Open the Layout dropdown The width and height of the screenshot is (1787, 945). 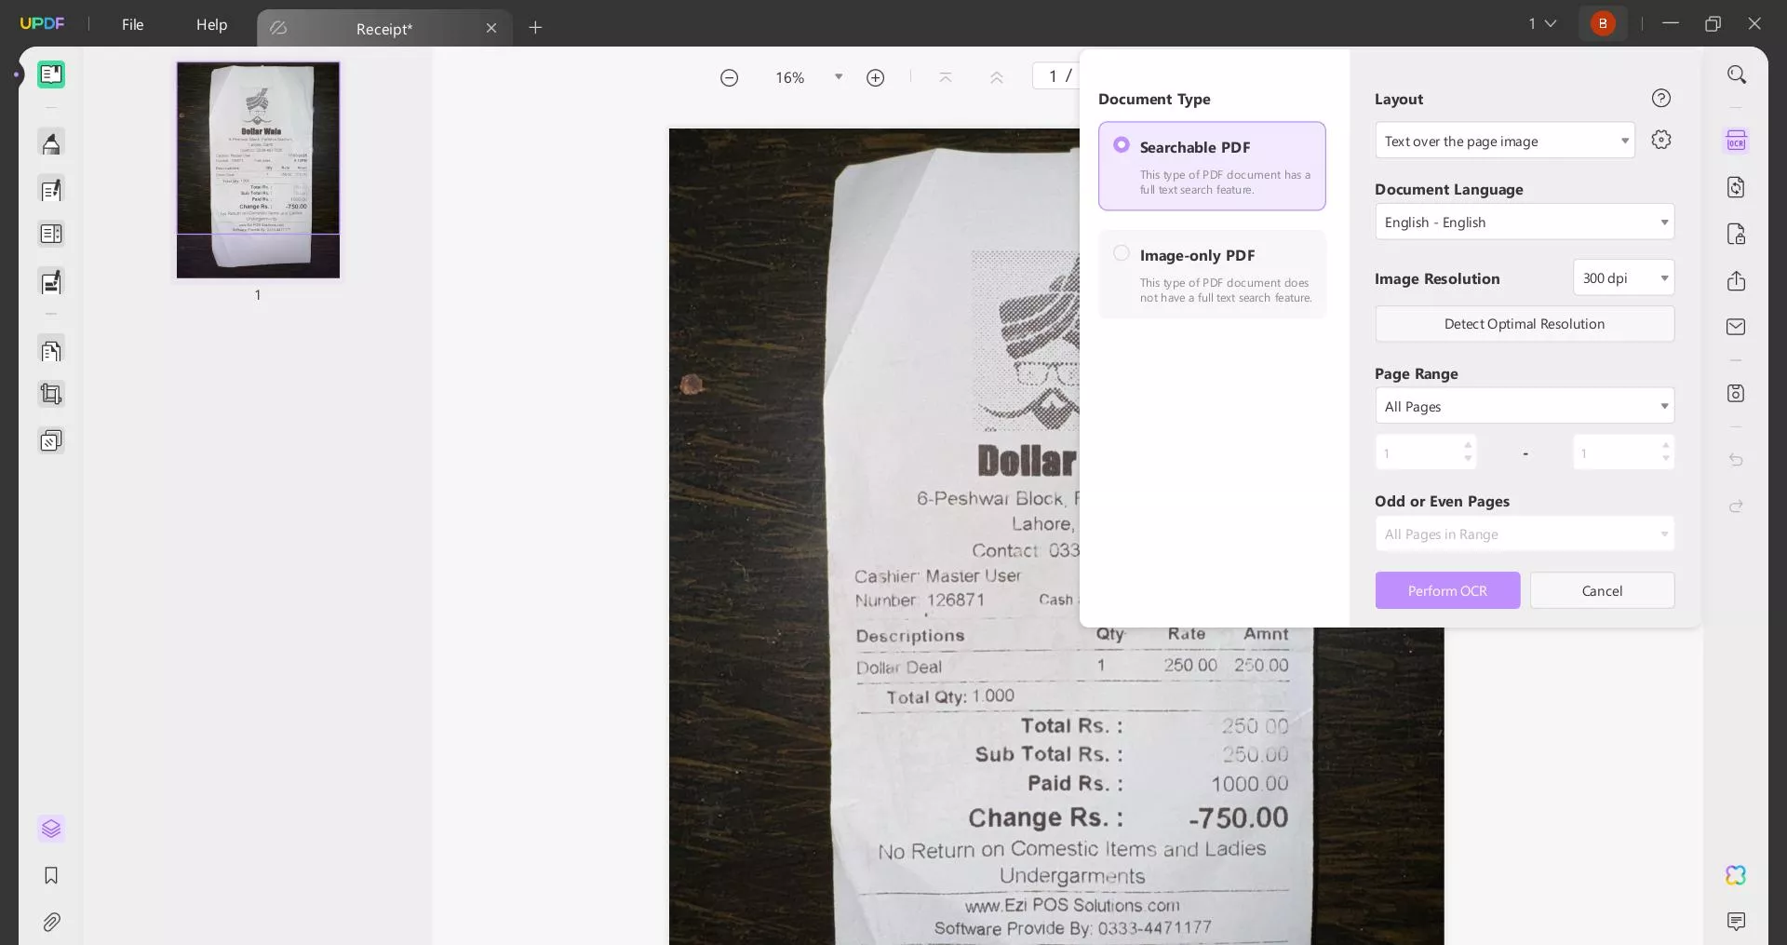[x=1505, y=141]
